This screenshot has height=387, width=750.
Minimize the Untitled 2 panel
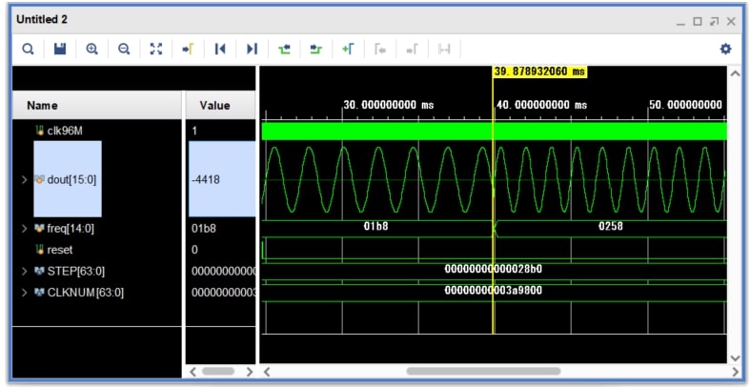point(680,23)
